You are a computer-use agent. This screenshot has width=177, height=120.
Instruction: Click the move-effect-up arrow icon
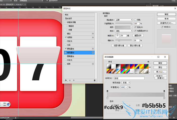coord(70,80)
